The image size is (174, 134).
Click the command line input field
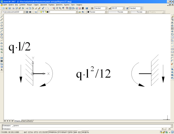click(x=82, y=129)
